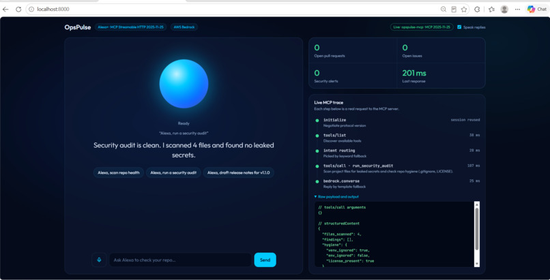This screenshot has width=550, height=280.
Task: Click the zoom magnifier icon in address bar
Action: [x=444, y=10]
